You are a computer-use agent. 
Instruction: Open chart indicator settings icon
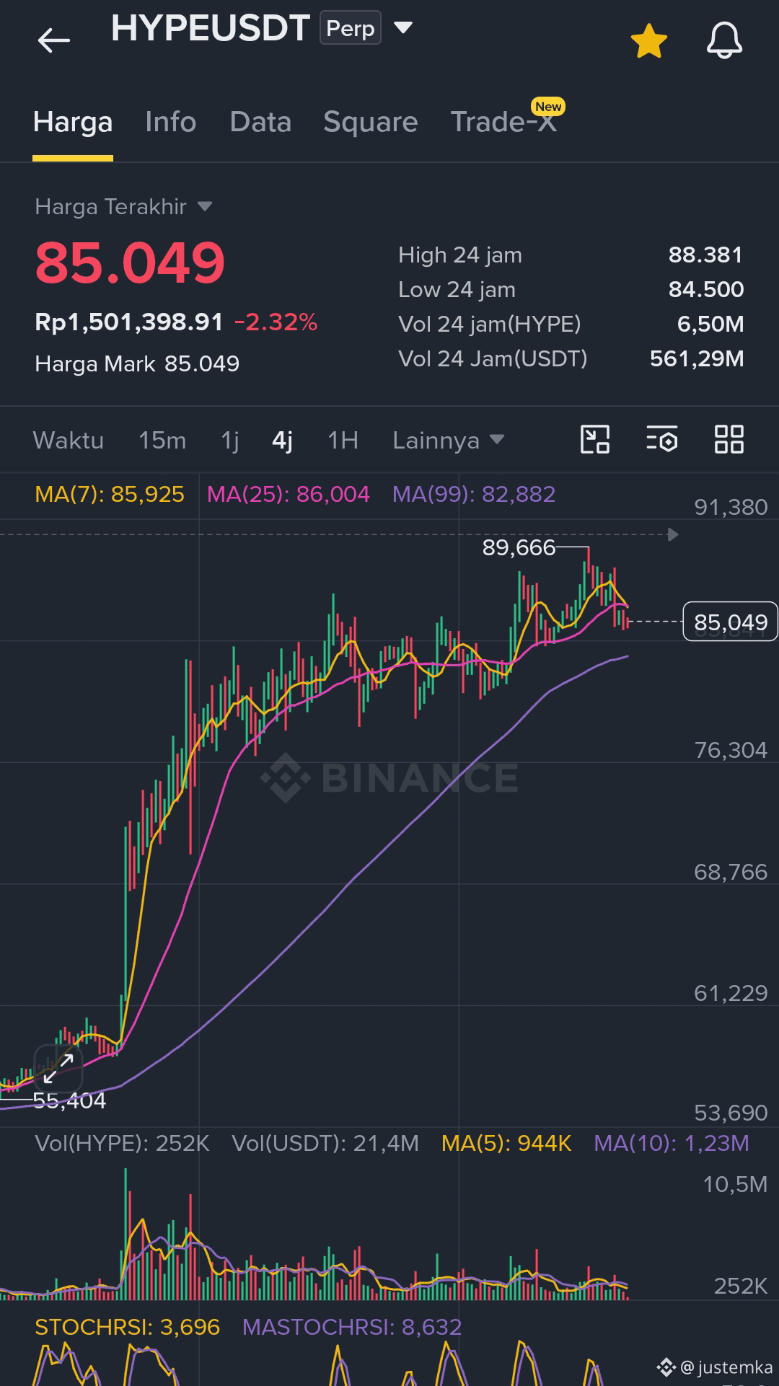point(661,439)
